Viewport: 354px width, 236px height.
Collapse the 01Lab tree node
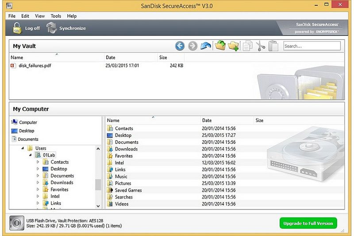click(x=31, y=155)
